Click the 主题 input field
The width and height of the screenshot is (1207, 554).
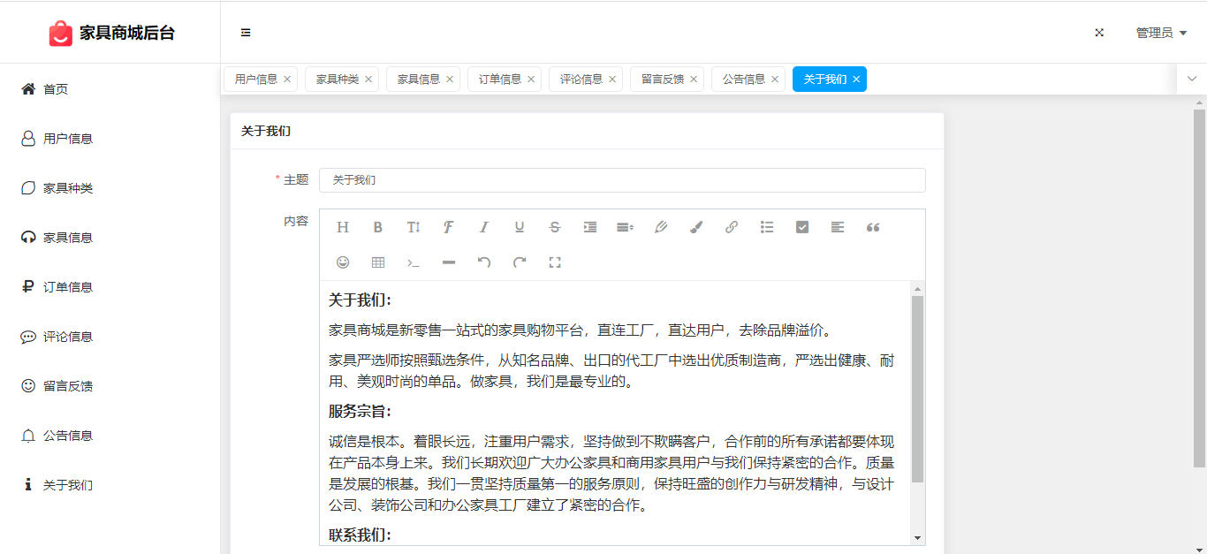click(622, 180)
